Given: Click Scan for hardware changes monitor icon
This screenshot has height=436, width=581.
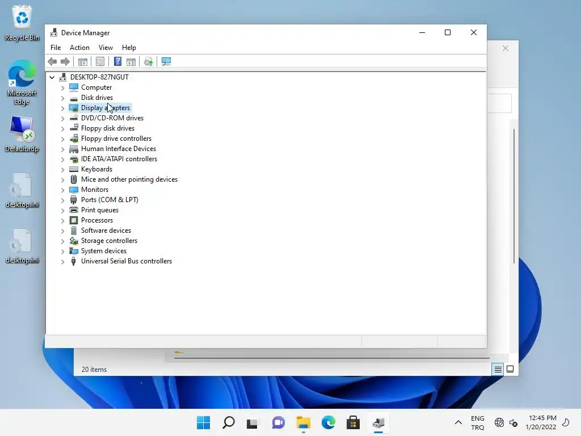Looking at the screenshot, I should (166, 61).
